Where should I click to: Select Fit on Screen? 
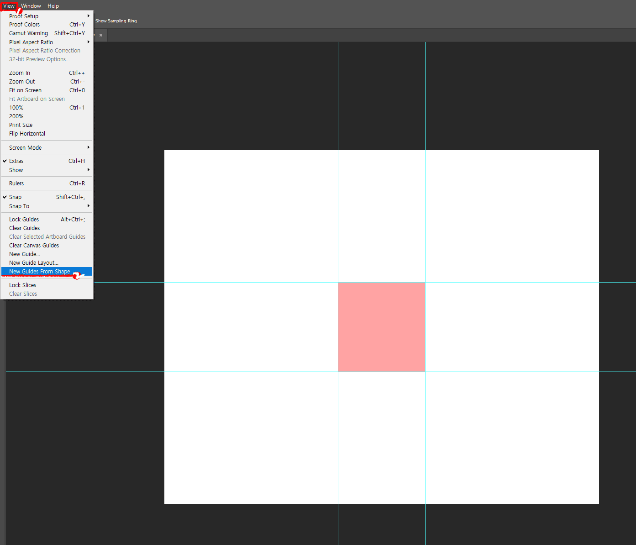pyautogui.click(x=25, y=90)
